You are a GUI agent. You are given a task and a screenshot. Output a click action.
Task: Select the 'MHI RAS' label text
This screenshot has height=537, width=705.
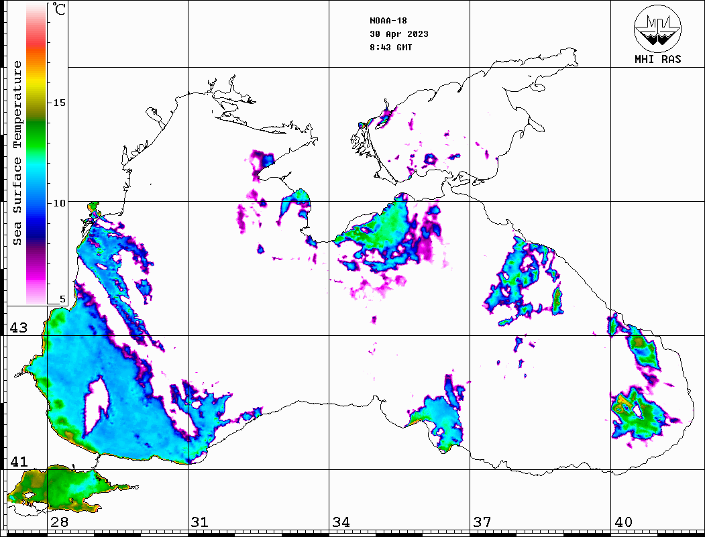[657, 59]
